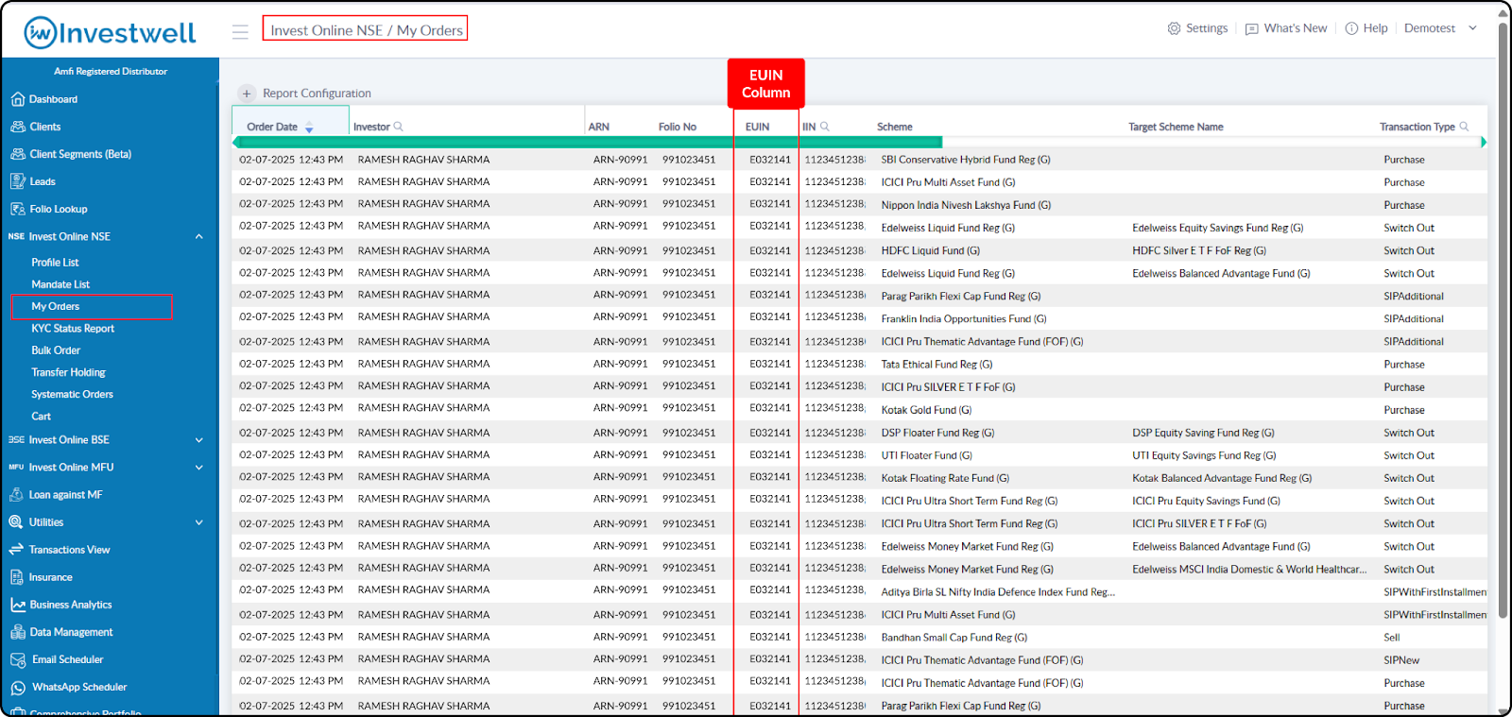This screenshot has width=1512, height=717.
Task: Click SBI Conservative Hybrid Fund Reg (G)
Action: point(966,160)
